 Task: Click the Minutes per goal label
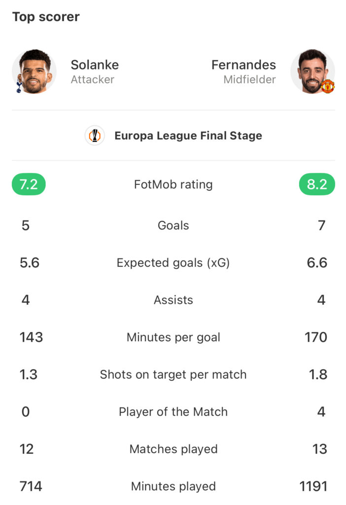click(x=173, y=337)
